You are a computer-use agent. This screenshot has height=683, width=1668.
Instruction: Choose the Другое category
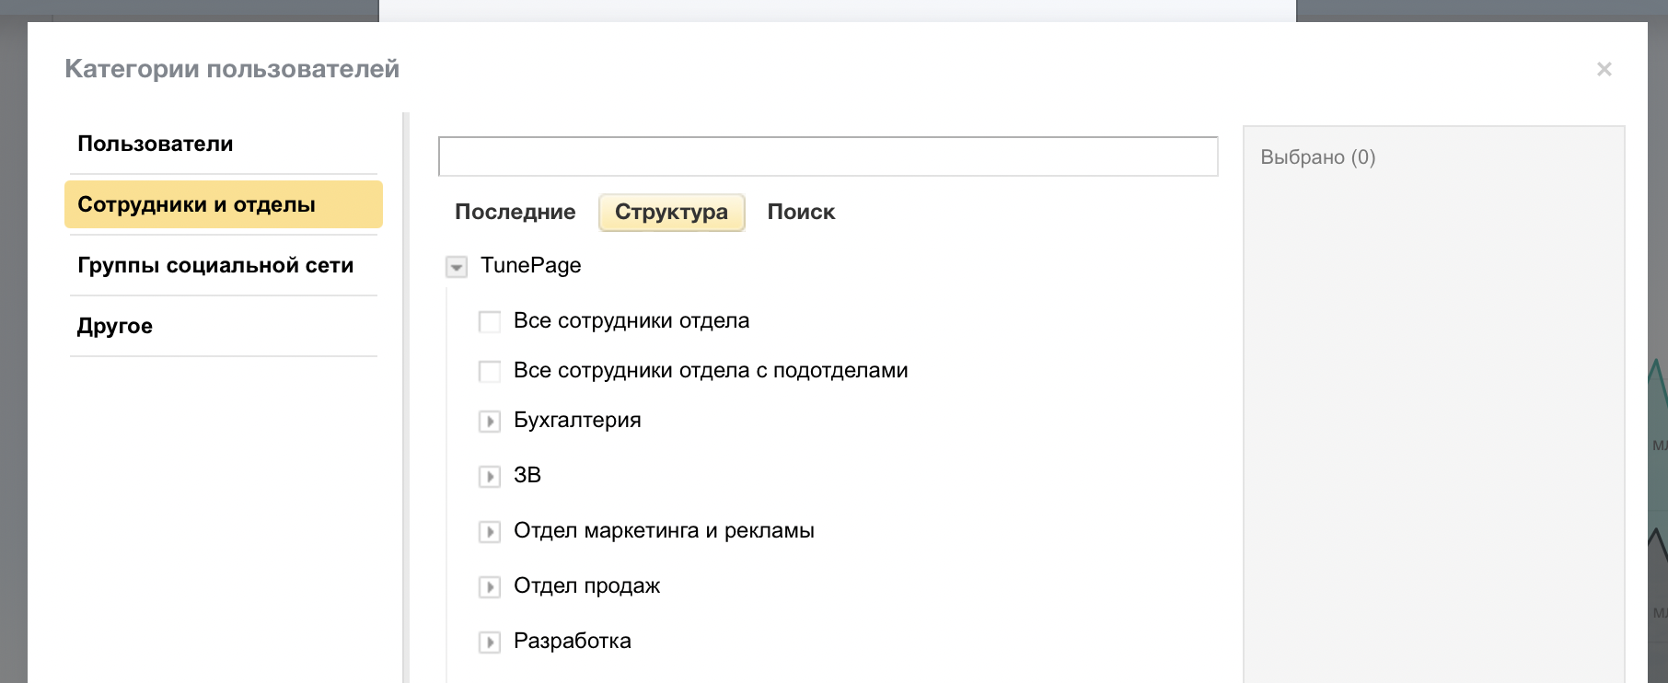coord(115,326)
